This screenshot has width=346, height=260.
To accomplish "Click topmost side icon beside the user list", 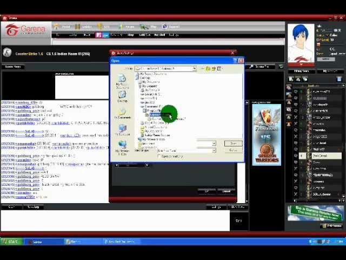I will (x=289, y=87).
